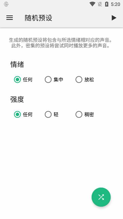Viewport: 123px width, 219px height.
Task: Tap the Noice app notification icon
Action: pos(6,4)
